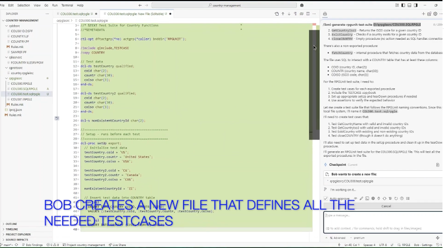The width and height of the screenshot is (444, 248).
Task: Collapse the COUNTRY-MANAGEMENT root folder
Action: pos(26,21)
